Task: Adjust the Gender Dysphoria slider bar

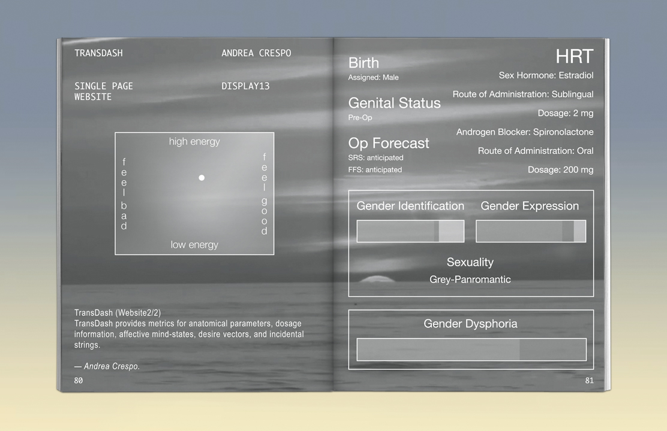Action: pos(471,350)
